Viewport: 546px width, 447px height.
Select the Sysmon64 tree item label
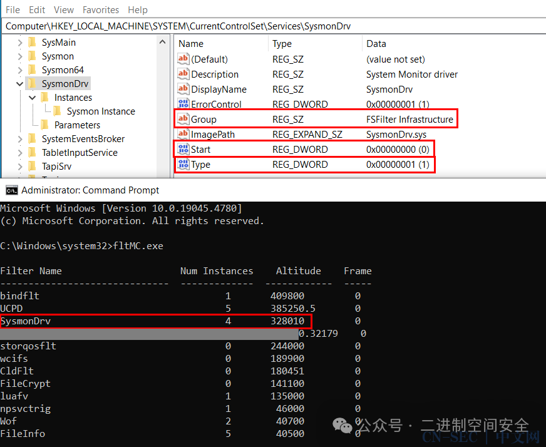click(63, 70)
